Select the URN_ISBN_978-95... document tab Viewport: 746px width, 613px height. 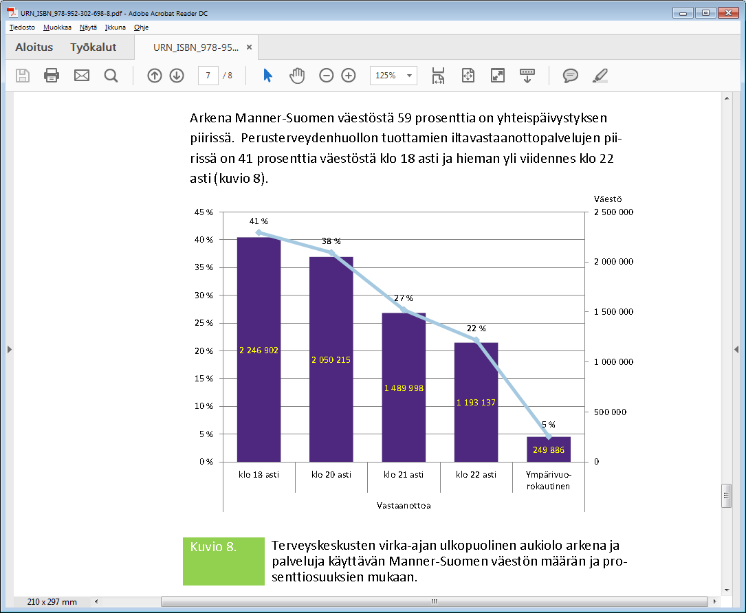[196, 47]
